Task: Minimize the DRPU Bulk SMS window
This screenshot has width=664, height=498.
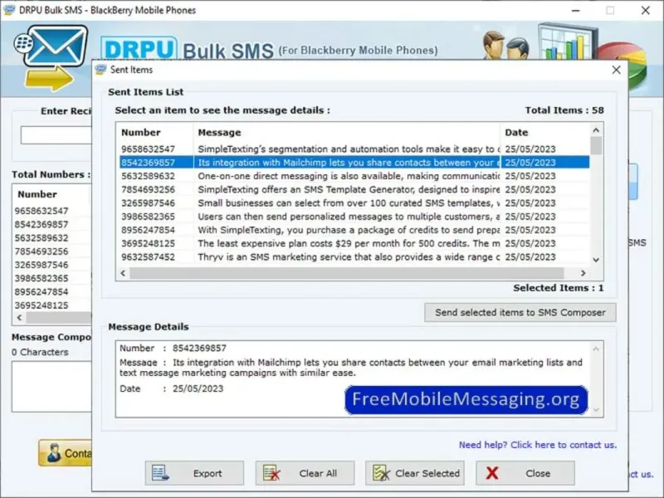Action: point(575,10)
